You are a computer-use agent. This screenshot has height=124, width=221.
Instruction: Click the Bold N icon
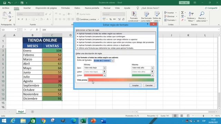tap(18, 19)
